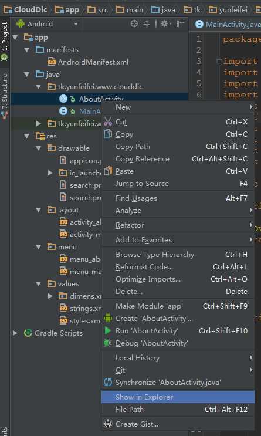
Task: Click the strings.xml file icon
Action: click(64, 309)
